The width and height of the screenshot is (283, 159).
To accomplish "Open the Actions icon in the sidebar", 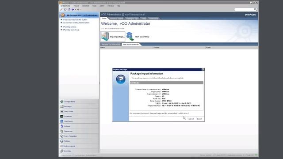I will click(x=62, y=126).
